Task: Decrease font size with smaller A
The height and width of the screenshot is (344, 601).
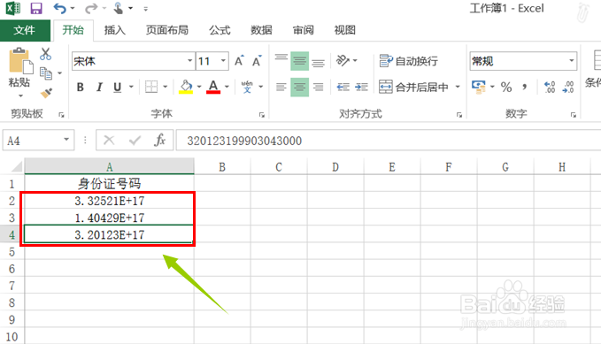Action: [257, 61]
